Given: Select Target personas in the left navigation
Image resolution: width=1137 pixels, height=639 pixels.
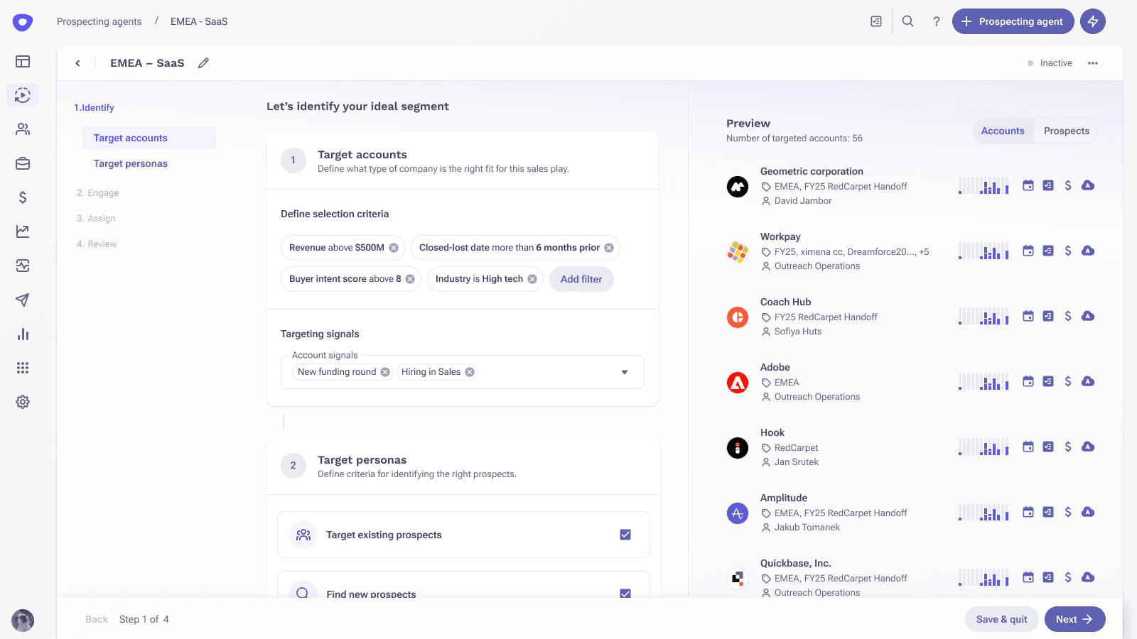Looking at the screenshot, I should [131, 163].
